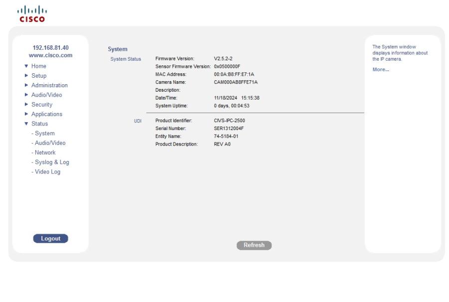Open the System status page
Image resolution: width=449 pixels, height=302 pixels.
point(44,133)
